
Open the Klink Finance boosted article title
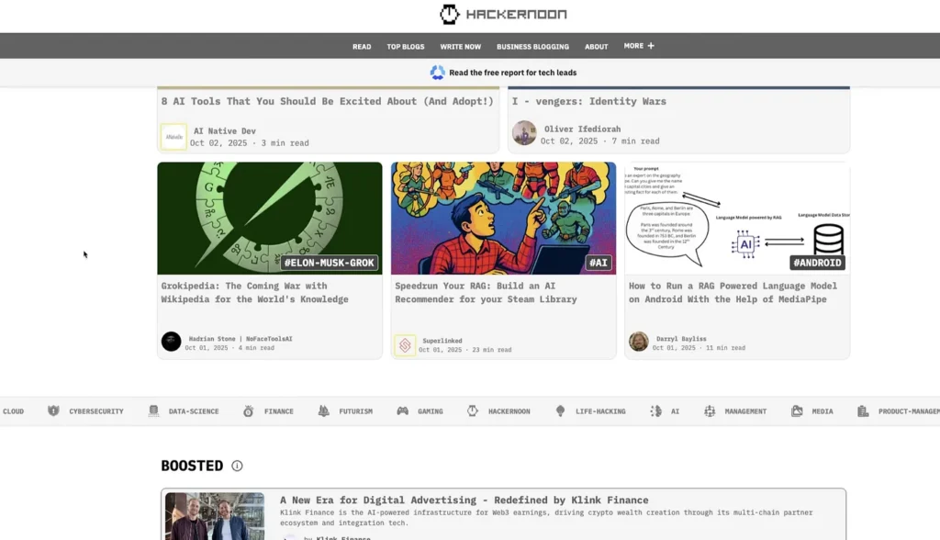pyautogui.click(x=464, y=501)
